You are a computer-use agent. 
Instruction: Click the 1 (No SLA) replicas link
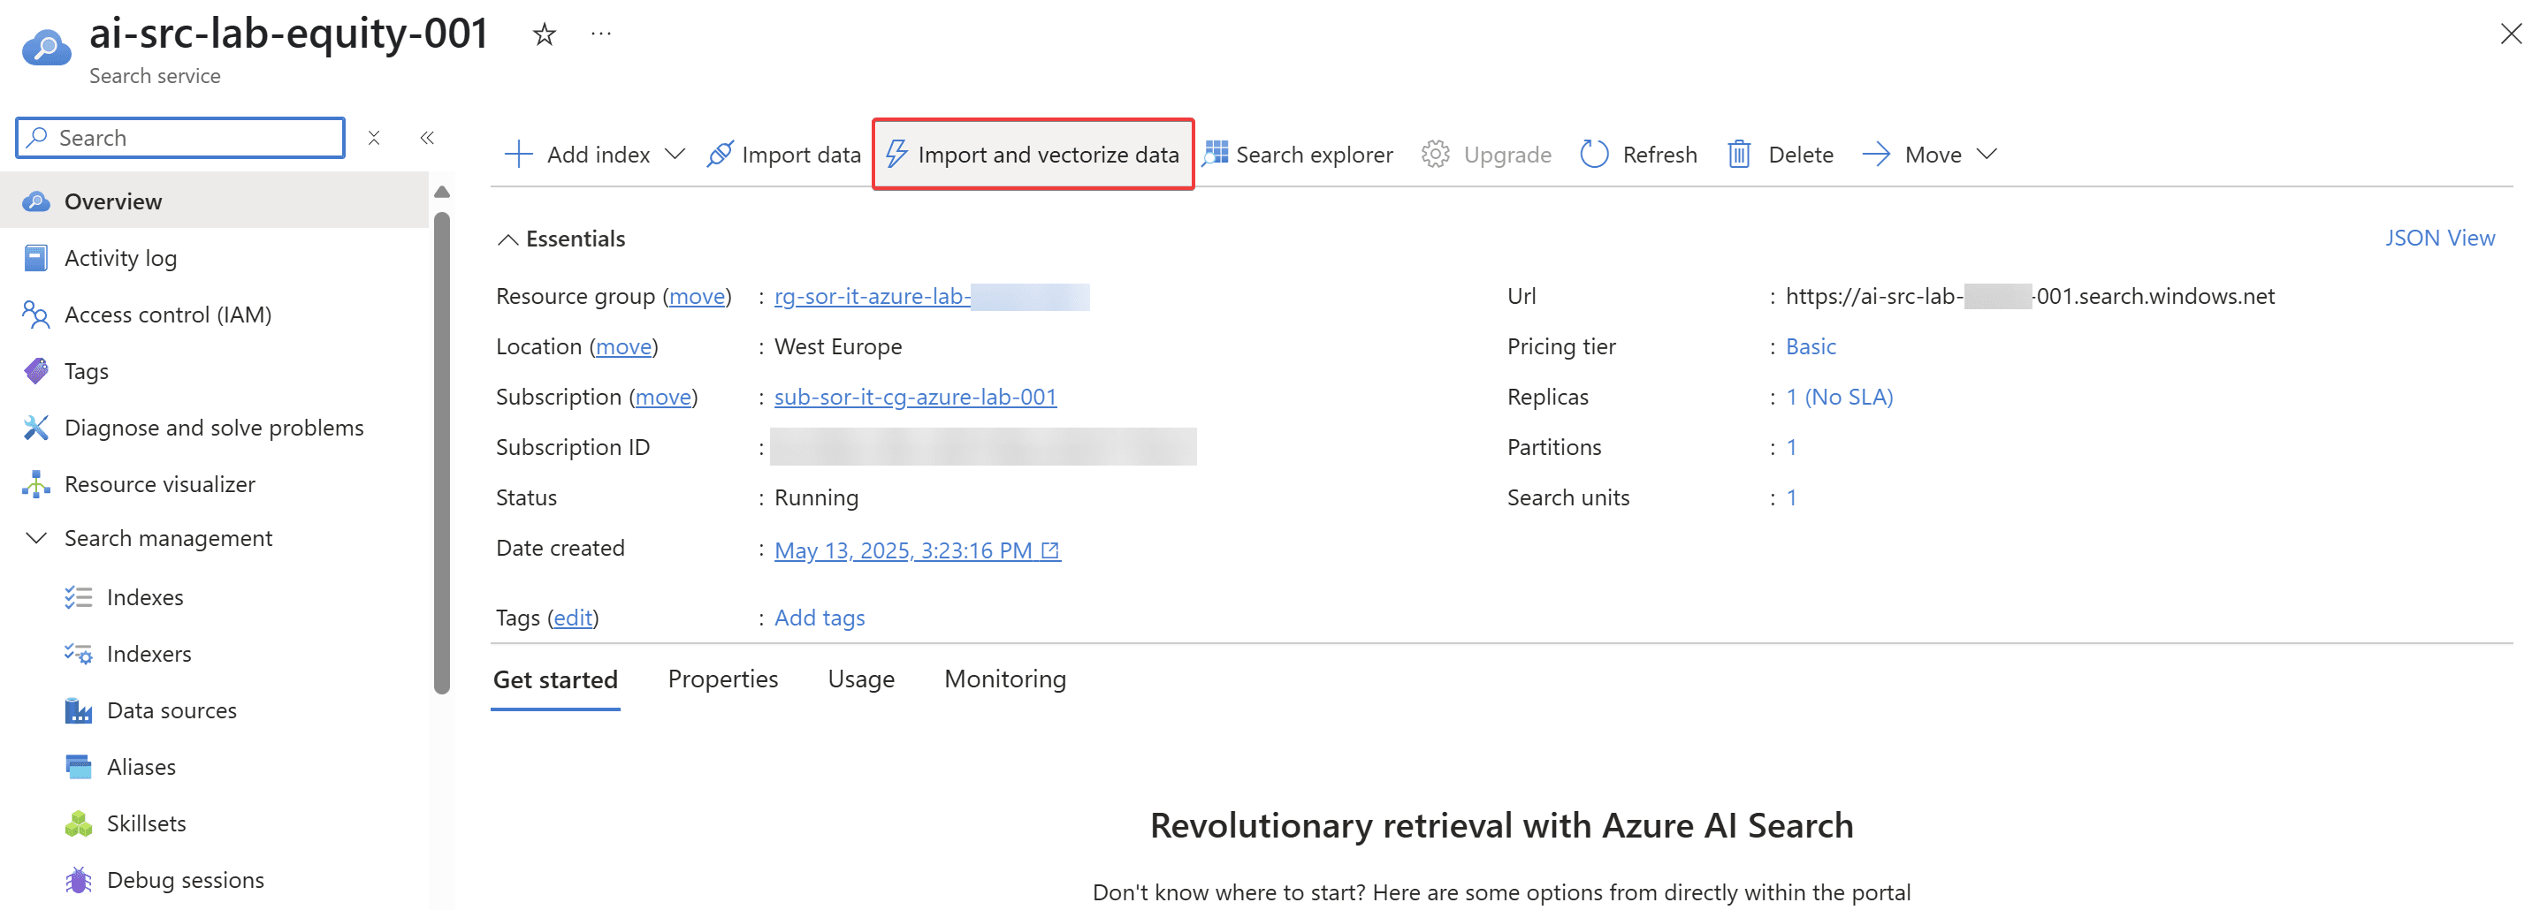(x=1839, y=397)
